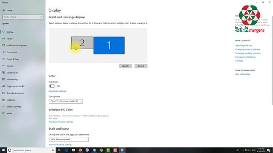The width and height of the screenshot is (273, 153).
Task: Open Changing screen brightness help link
Action: (247, 49)
